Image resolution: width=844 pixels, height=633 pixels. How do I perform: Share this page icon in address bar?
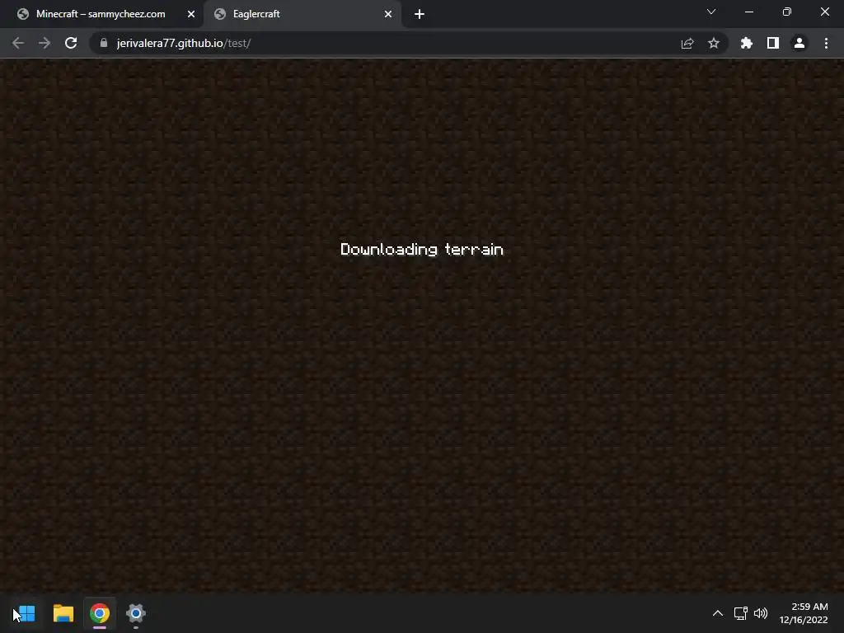pos(687,43)
